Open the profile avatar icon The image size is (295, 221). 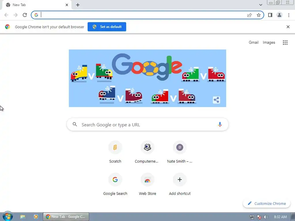pyautogui.click(x=279, y=15)
